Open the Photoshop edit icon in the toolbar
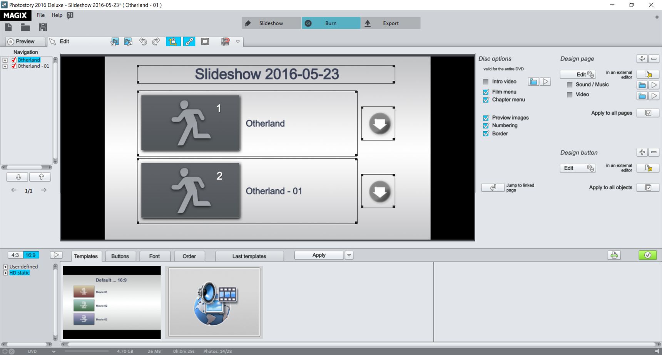The image size is (662, 355). [115, 42]
